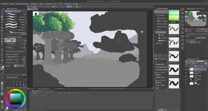Click 'Material descargado' tag button
Viewport: 208px width, 111px height.
coord(161,67)
